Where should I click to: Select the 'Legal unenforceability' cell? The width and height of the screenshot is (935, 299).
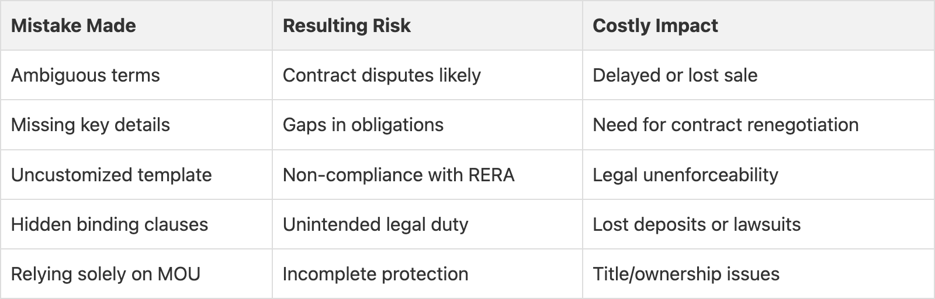(x=685, y=175)
